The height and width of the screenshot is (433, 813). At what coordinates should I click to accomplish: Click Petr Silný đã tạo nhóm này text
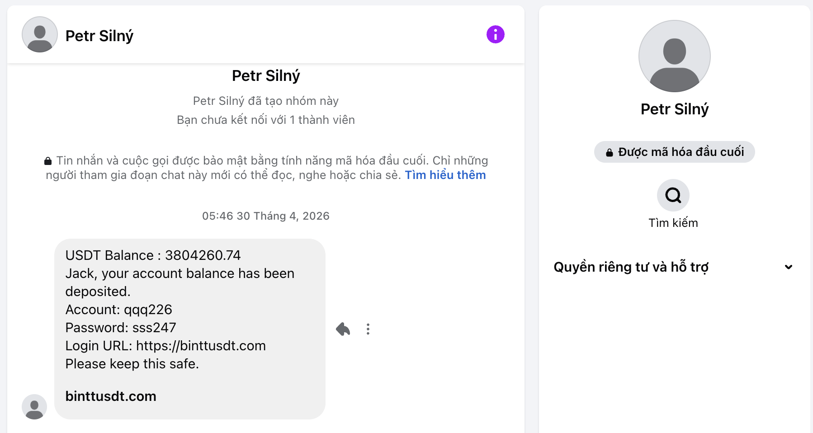[x=266, y=101]
